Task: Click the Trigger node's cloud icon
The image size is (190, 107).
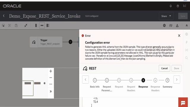Action: click(x=34, y=42)
